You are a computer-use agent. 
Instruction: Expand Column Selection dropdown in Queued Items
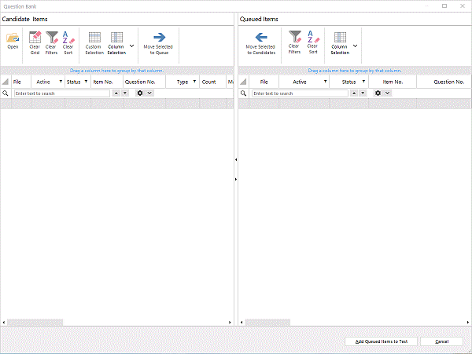pyautogui.click(x=356, y=46)
